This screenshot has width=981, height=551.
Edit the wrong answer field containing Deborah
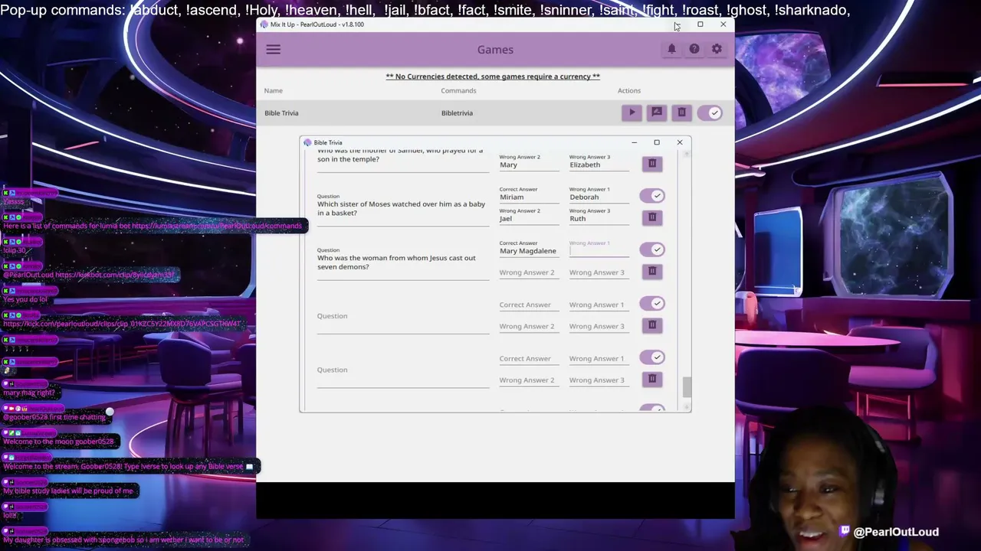click(x=599, y=197)
